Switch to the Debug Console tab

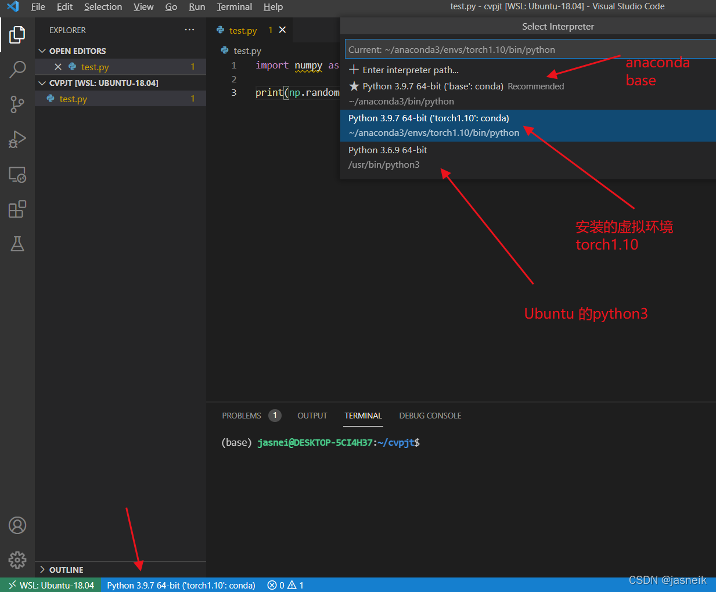tap(430, 416)
